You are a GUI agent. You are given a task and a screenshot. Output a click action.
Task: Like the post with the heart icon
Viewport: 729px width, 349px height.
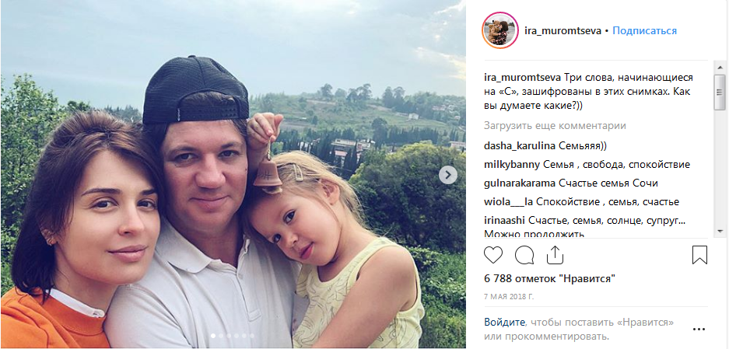tap(493, 255)
